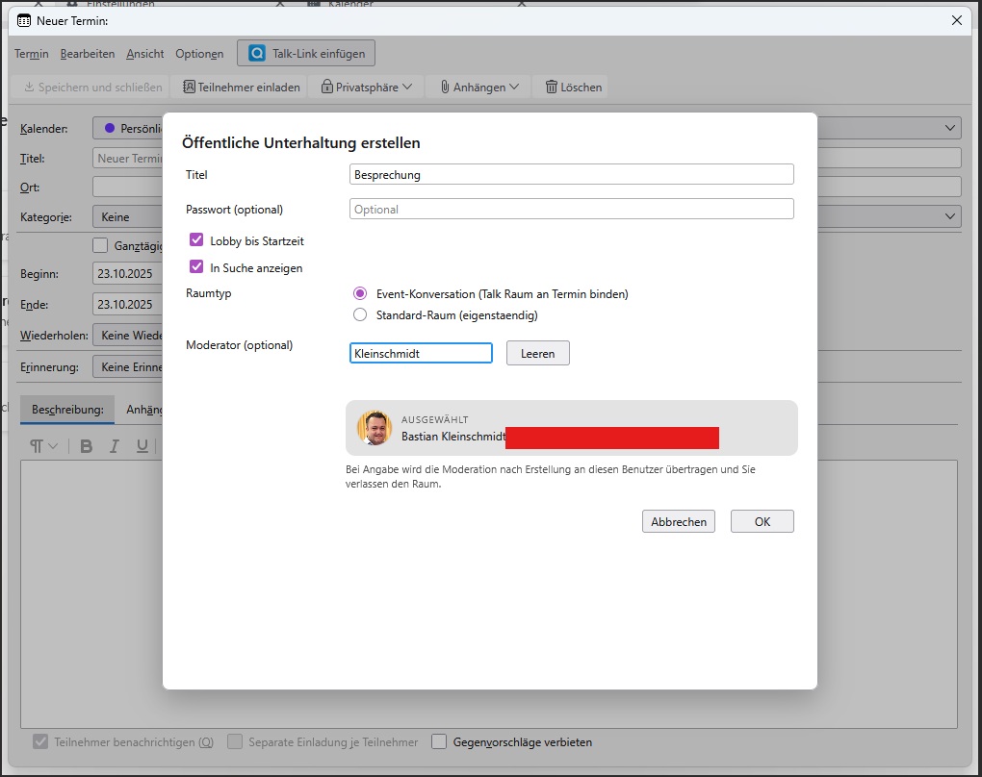Apply bold formatting in the description editor
982x777 pixels.
(86, 445)
